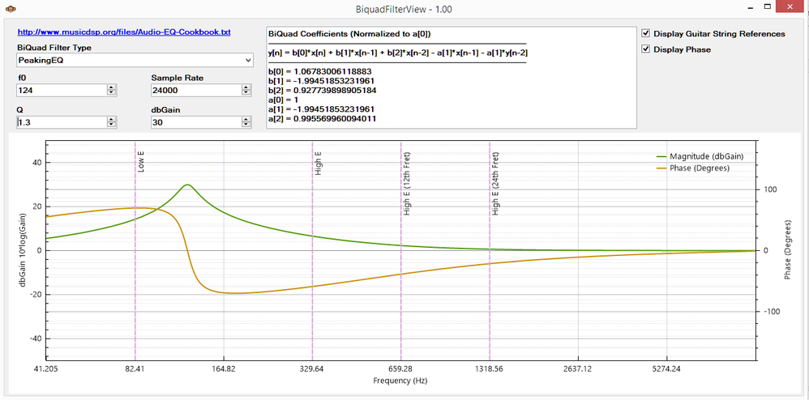This screenshot has height=400, width=809.
Task: Click the b[0] = 1.06783006118883 coefficient line
Action: click(320, 71)
